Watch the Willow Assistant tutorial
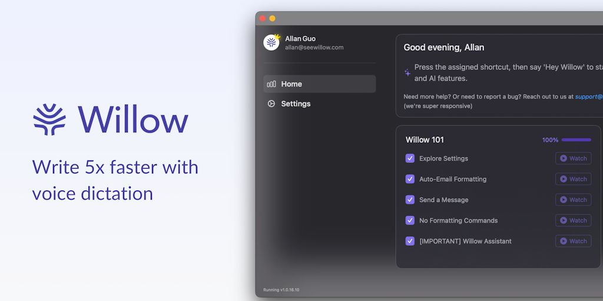 pyautogui.click(x=573, y=241)
